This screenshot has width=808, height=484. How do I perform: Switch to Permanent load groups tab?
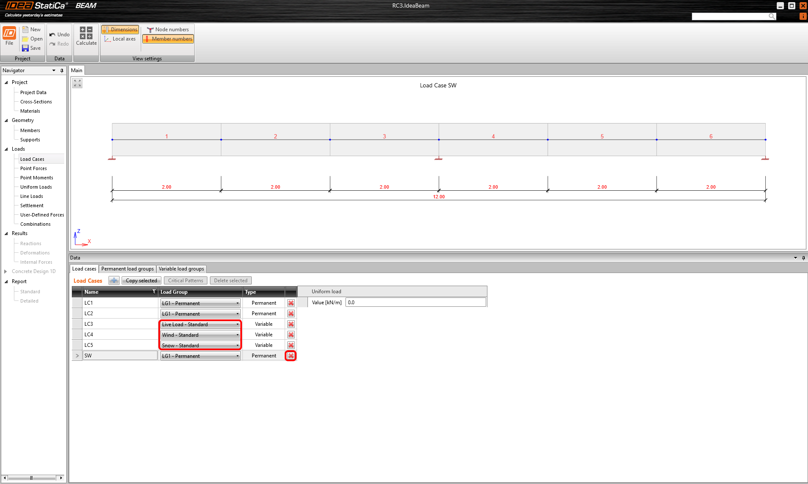(x=128, y=269)
